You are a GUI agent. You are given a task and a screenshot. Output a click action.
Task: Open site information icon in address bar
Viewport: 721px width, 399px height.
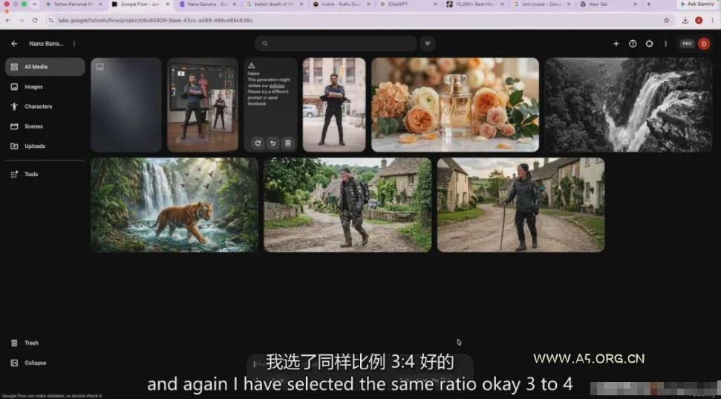click(51, 20)
